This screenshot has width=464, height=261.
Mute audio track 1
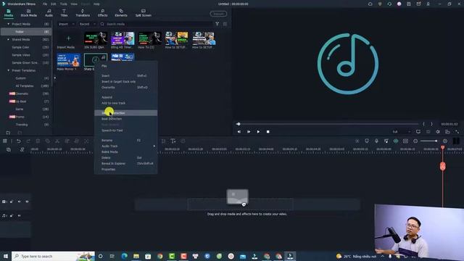tap(20, 216)
